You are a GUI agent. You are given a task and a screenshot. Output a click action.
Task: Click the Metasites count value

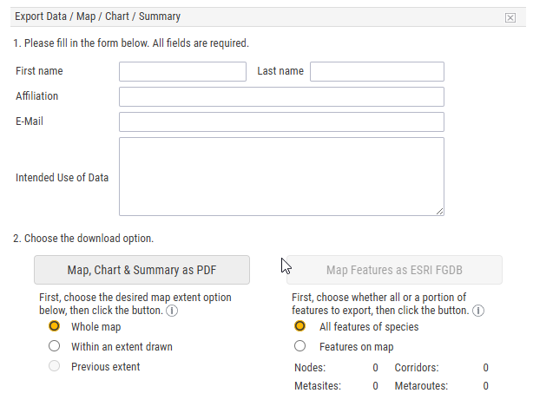[x=375, y=386]
